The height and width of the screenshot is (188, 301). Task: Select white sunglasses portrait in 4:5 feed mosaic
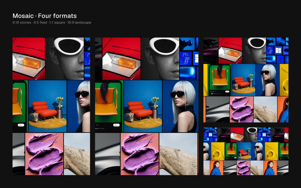tap(160, 59)
